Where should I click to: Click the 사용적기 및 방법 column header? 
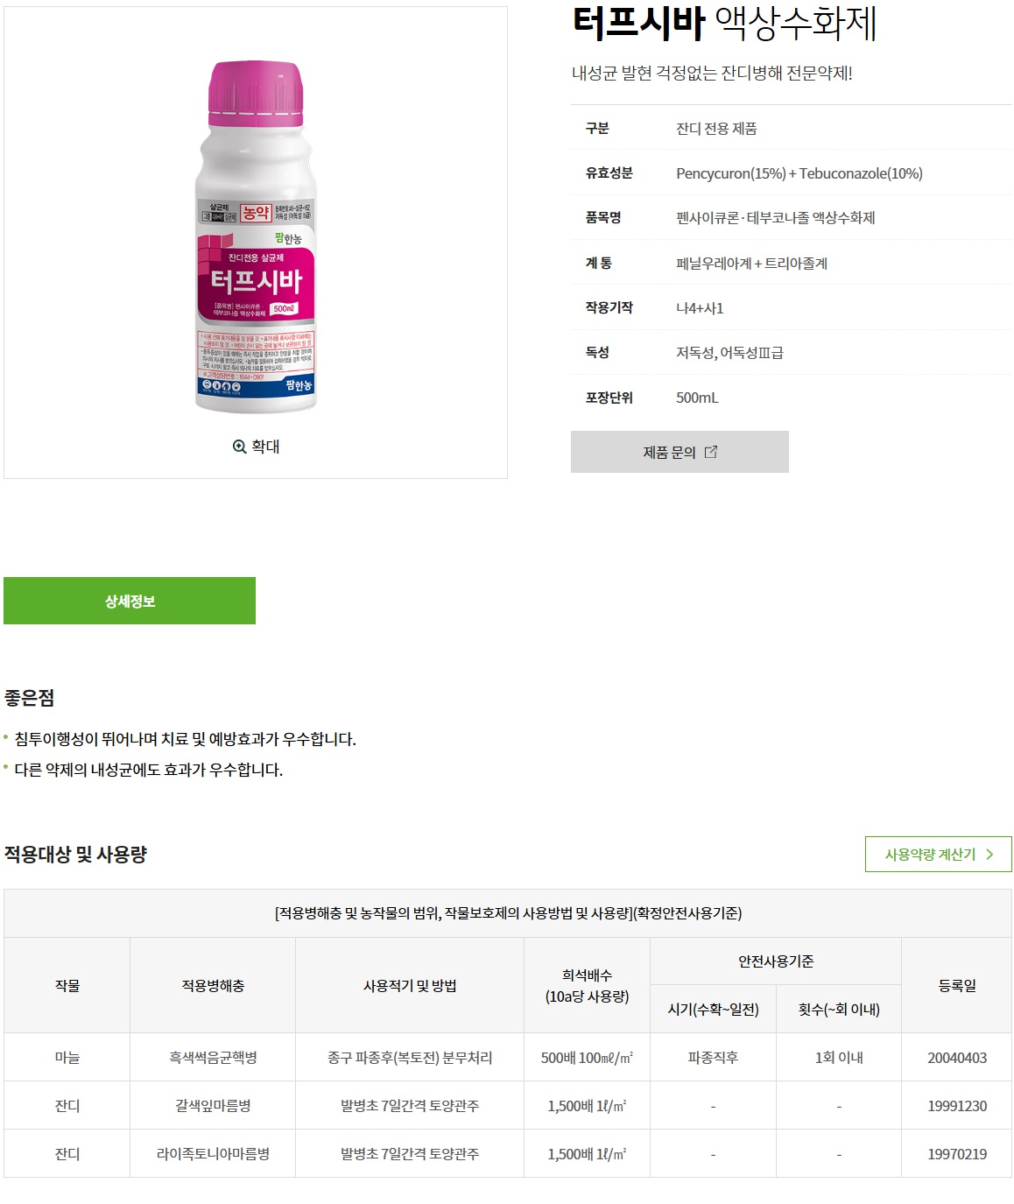(x=410, y=986)
